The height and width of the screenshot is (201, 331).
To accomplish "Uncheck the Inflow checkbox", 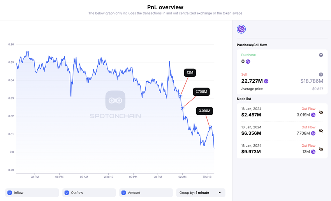I will (10, 192).
